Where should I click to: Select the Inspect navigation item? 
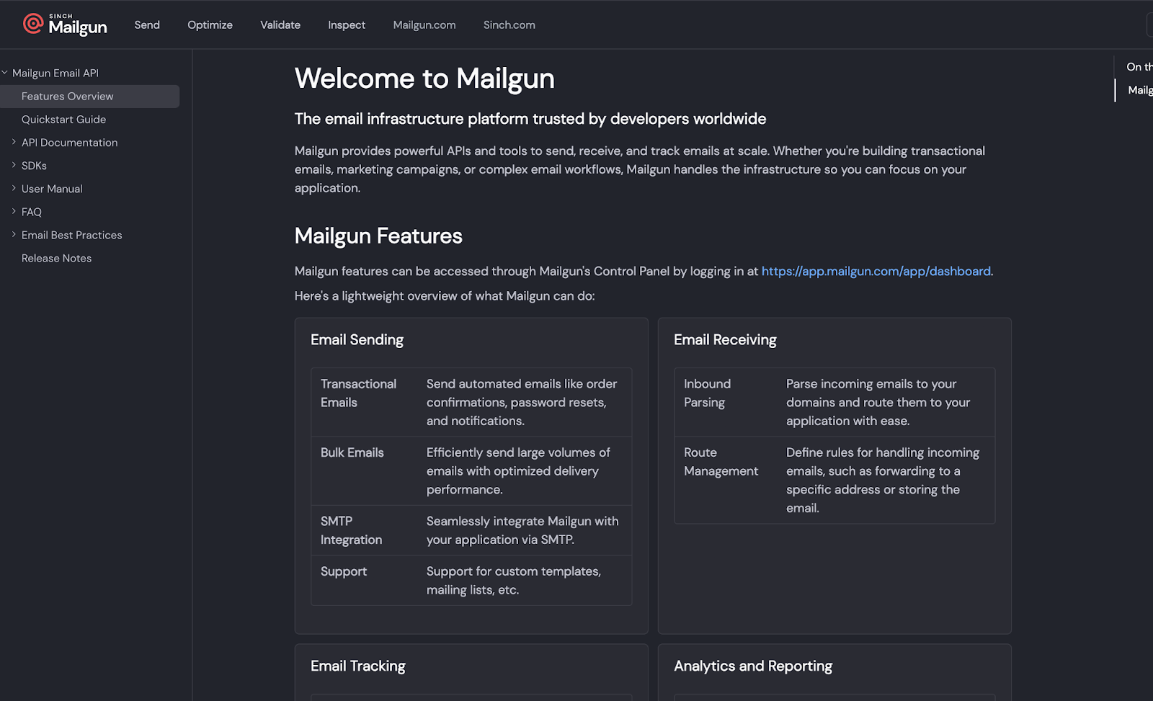347,24
